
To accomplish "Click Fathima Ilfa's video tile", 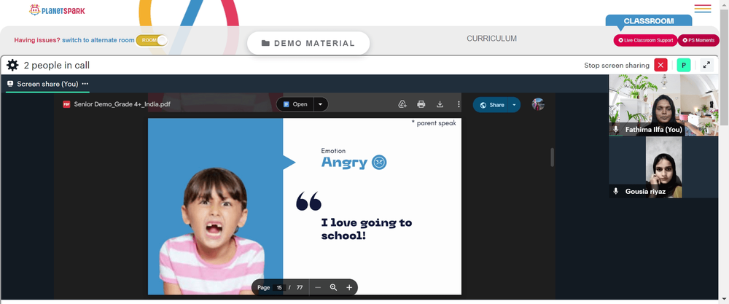I will (663, 106).
